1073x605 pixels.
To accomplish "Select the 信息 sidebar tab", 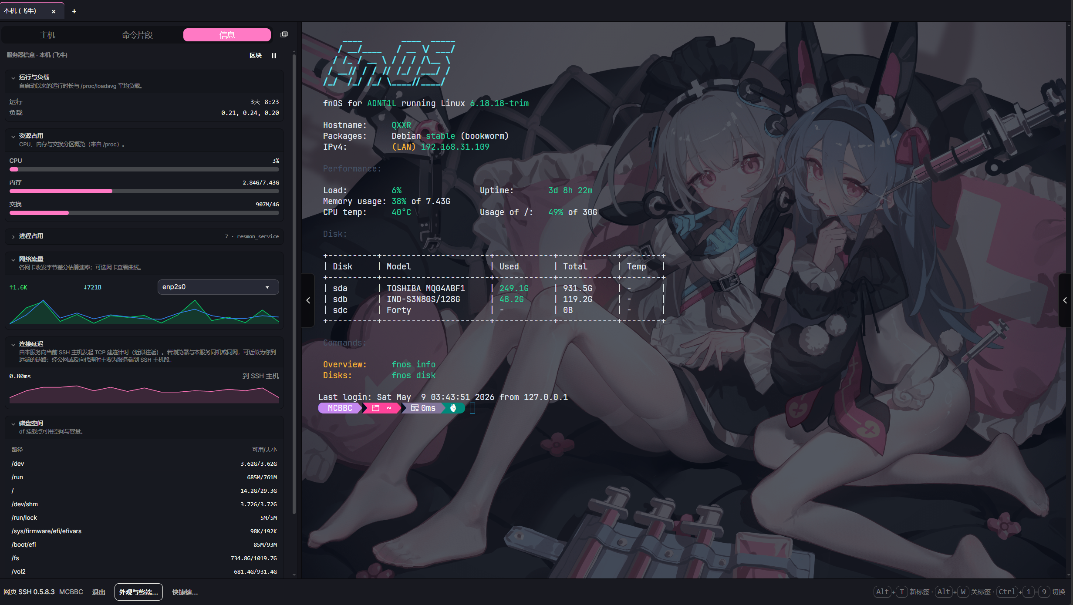I will 227,35.
